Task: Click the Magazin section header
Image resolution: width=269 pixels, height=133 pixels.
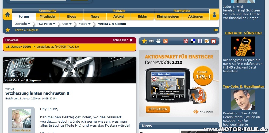Action: click(119, 11)
